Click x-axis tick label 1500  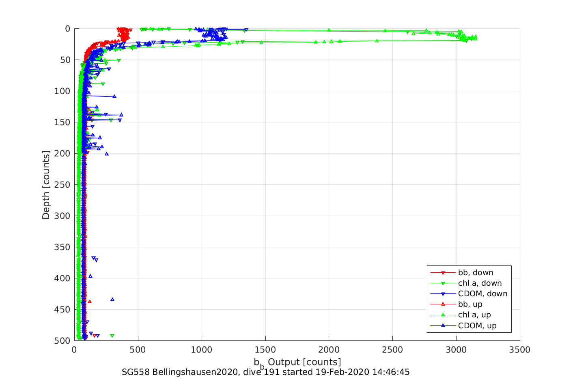coord(265,350)
